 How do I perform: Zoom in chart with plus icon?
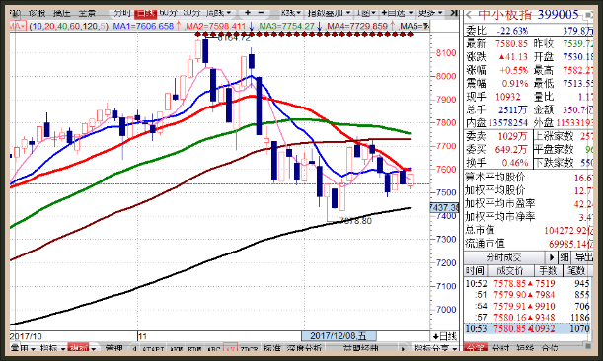[x=248, y=13]
